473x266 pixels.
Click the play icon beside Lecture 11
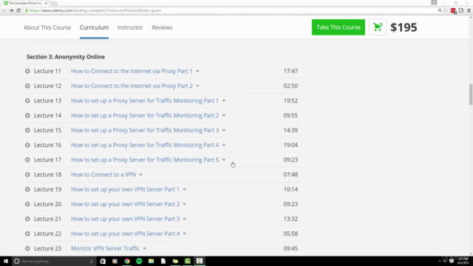tap(27, 71)
